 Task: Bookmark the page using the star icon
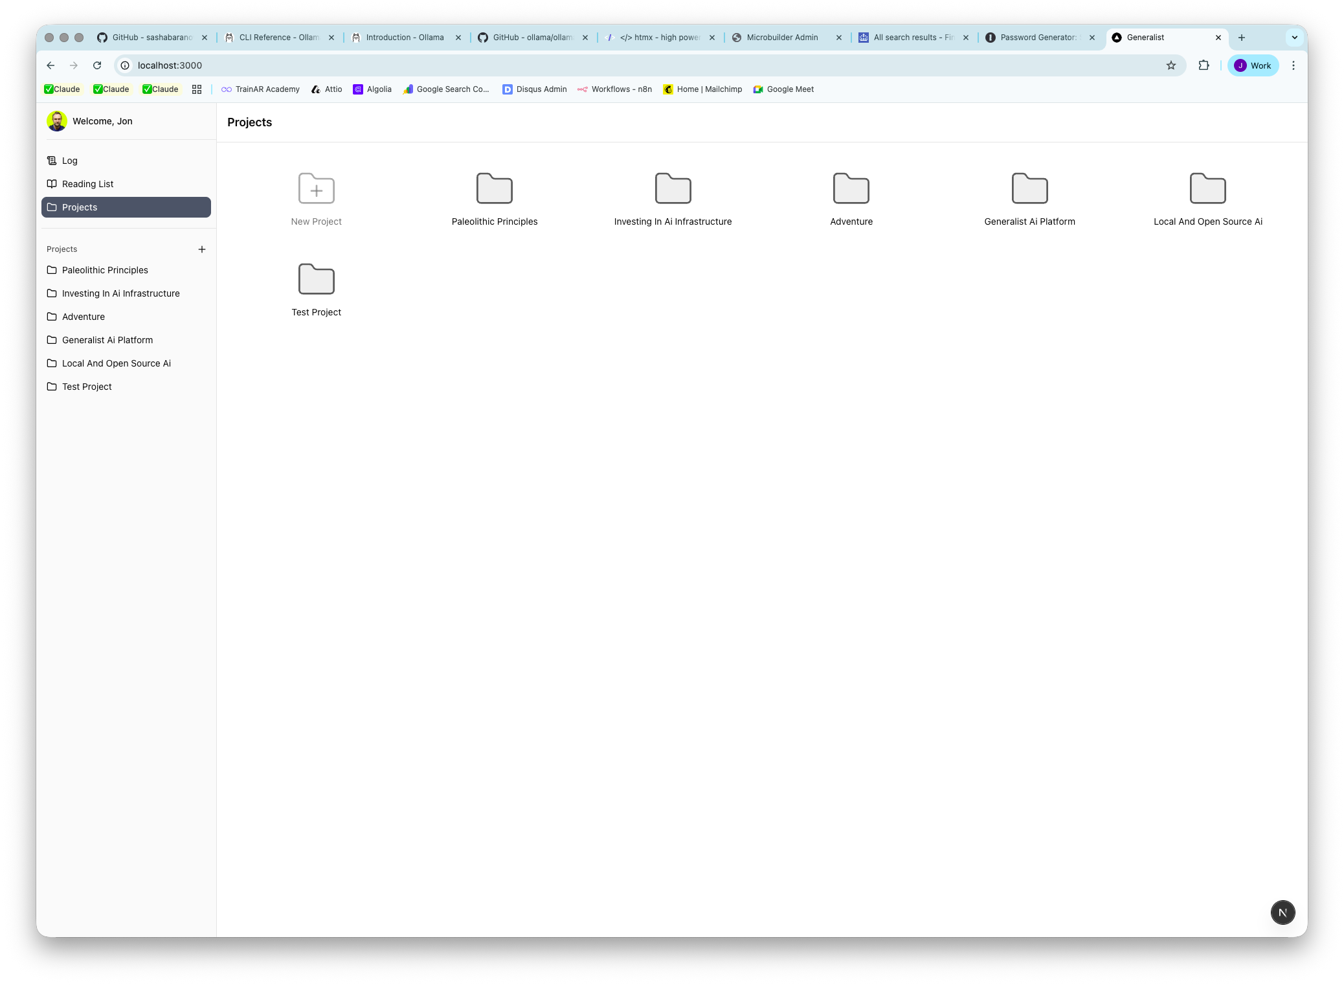(1170, 65)
